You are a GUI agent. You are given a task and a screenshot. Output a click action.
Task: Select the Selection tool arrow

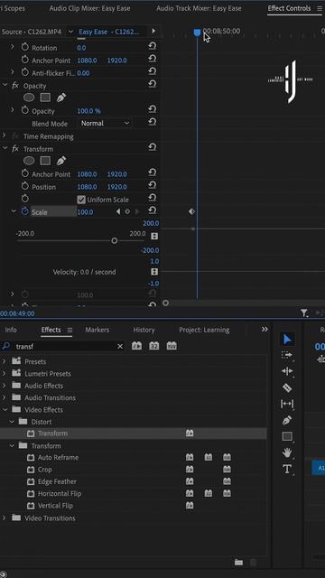pyautogui.click(x=287, y=339)
